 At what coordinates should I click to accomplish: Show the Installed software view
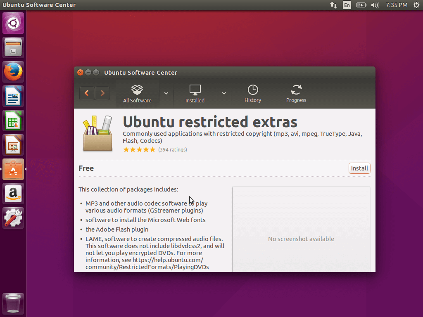(x=195, y=94)
